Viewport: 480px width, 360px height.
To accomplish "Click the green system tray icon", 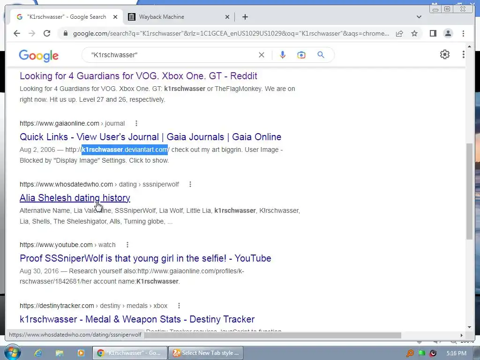I will pyautogui.click(x=421, y=353).
